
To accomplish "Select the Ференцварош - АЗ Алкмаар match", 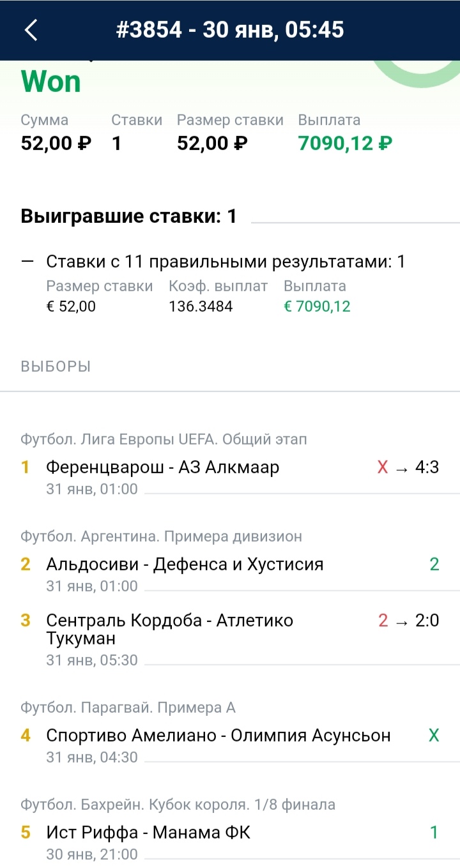I will (162, 467).
